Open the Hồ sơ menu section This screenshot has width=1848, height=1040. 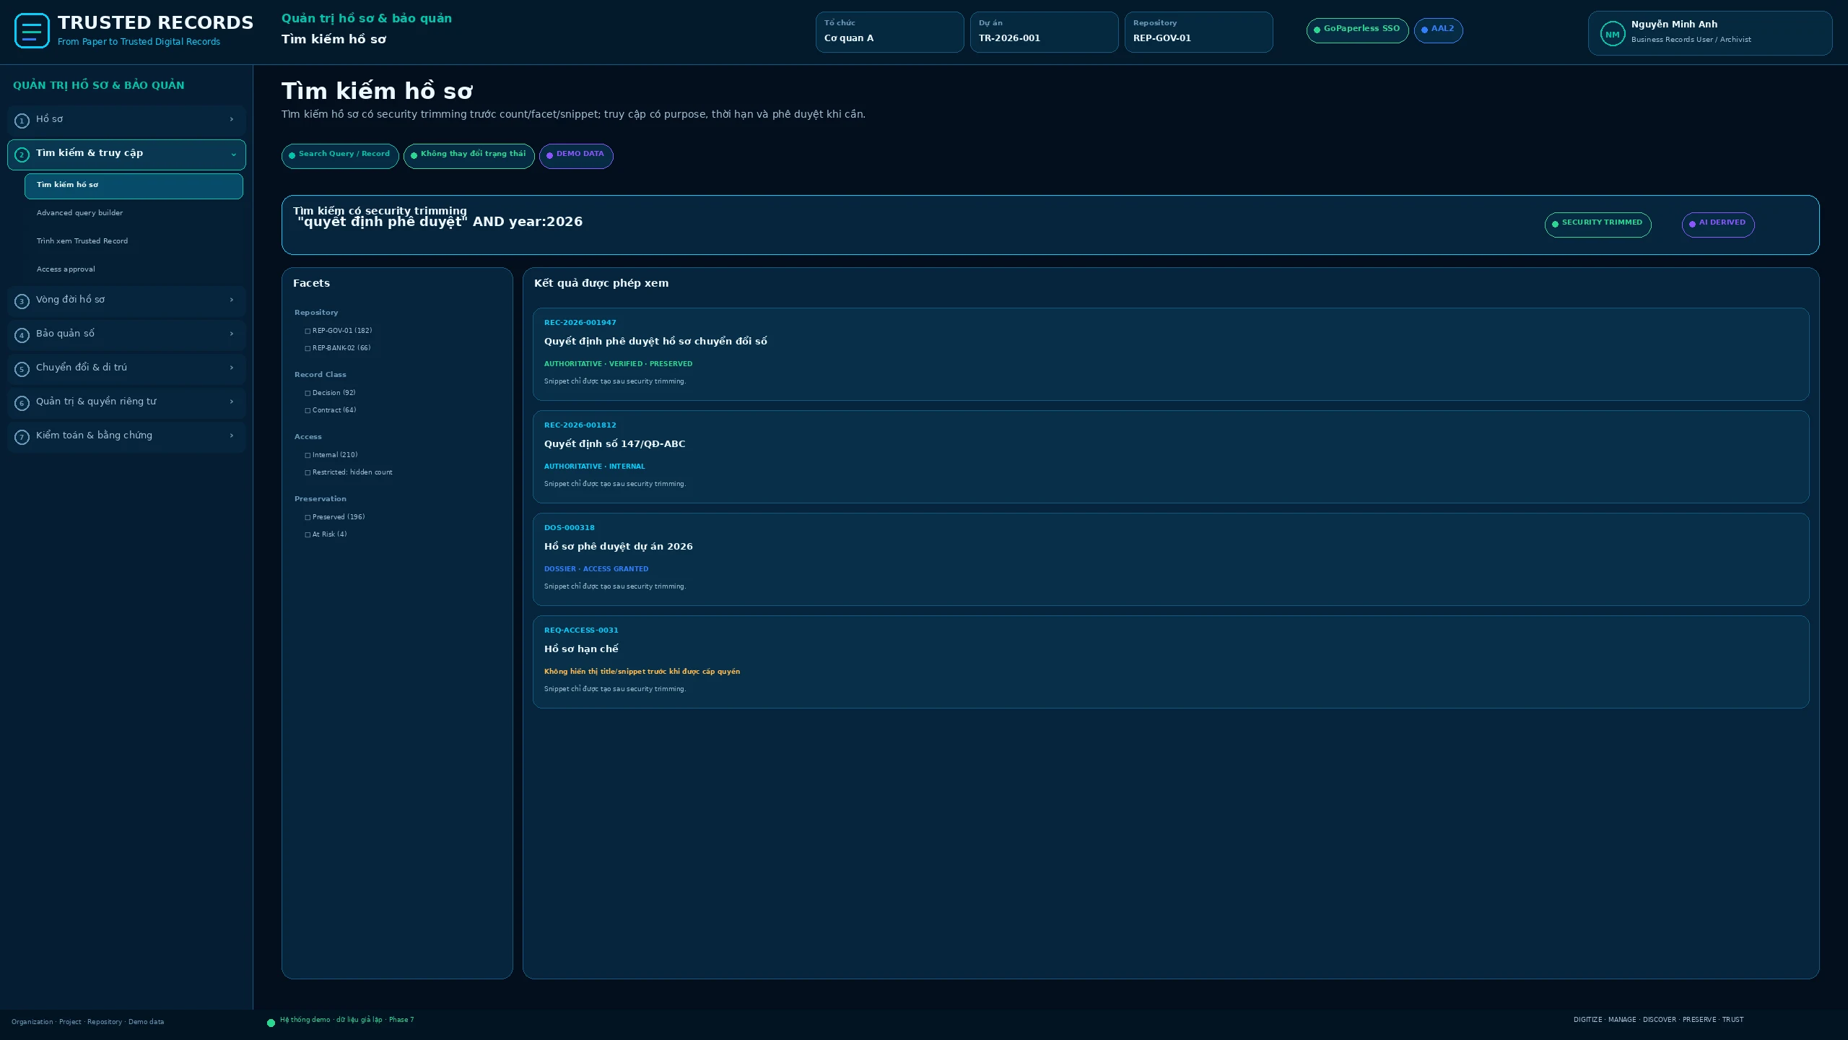(x=126, y=120)
